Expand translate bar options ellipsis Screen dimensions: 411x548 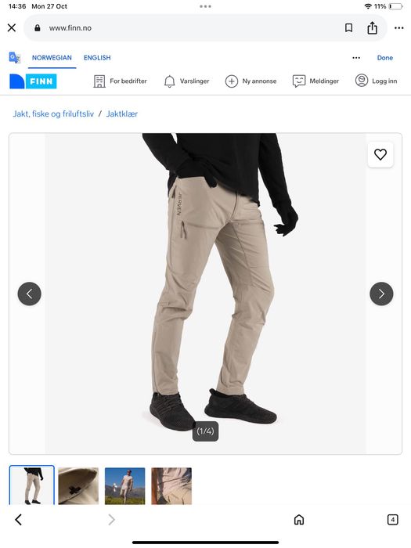tap(356, 58)
